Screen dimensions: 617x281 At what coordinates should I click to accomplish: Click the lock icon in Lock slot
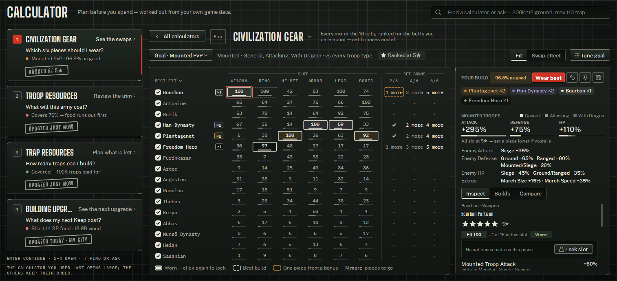[561, 249]
